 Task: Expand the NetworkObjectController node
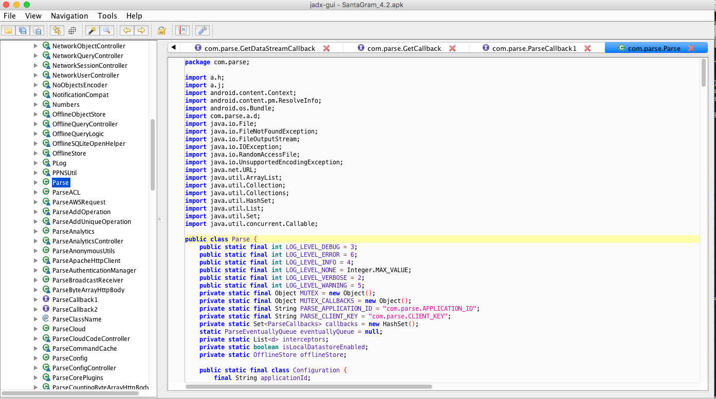coord(35,46)
